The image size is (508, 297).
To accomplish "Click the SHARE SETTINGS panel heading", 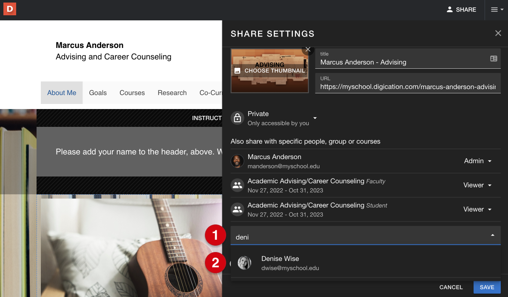I will pos(272,34).
